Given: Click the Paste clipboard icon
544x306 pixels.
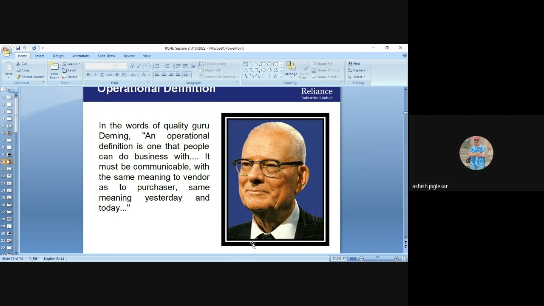Looking at the screenshot, I should (8, 67).
